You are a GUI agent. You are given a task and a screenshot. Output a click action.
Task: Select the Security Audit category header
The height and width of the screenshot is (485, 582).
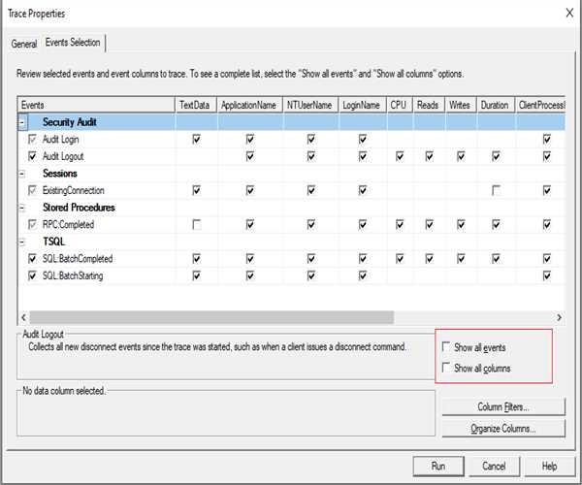70,122
